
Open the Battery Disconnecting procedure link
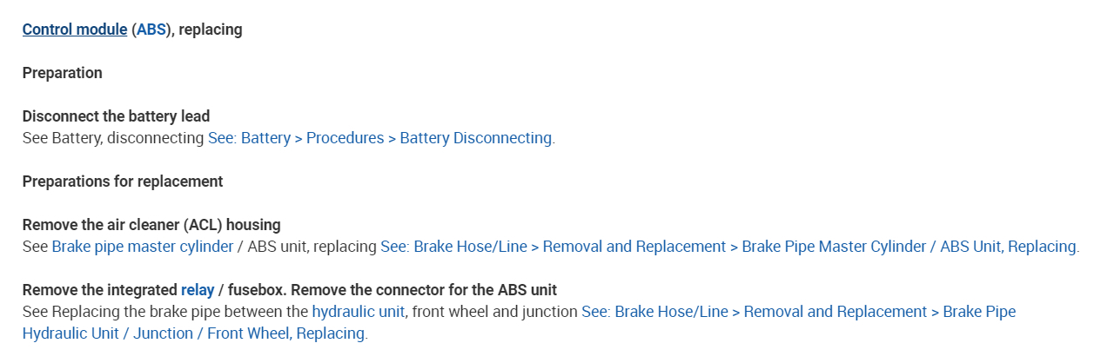(379, 138)
